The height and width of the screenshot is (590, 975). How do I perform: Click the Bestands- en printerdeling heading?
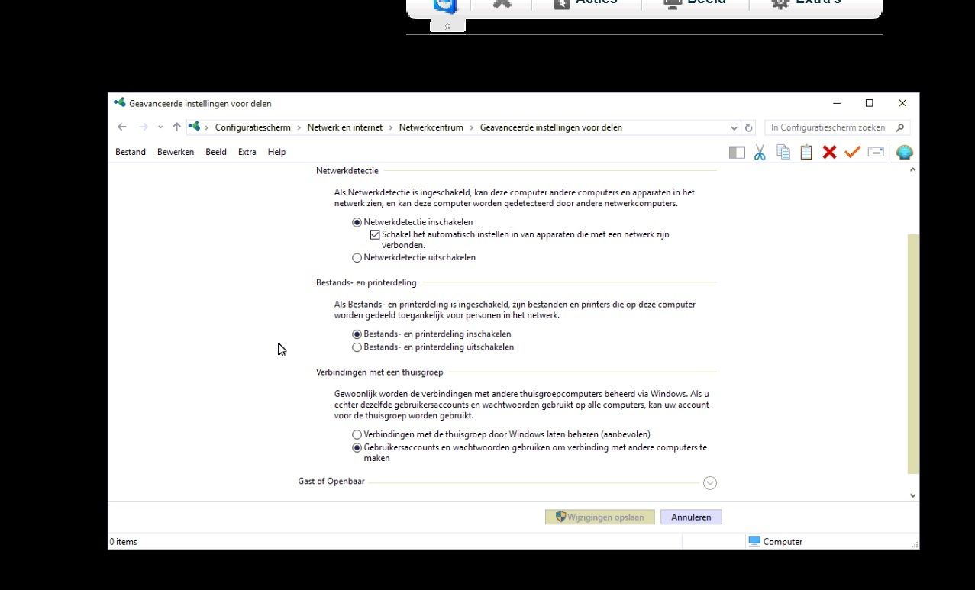click(366, 282)
